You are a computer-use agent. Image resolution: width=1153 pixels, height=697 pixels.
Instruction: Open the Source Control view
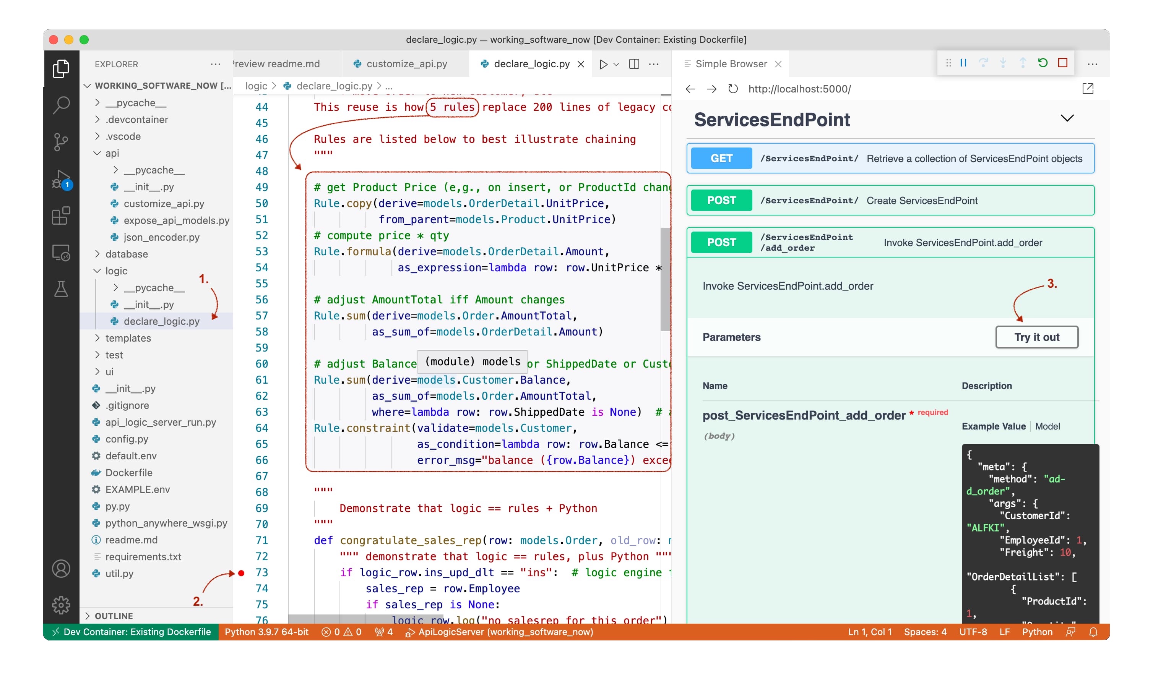click(61, 142)
